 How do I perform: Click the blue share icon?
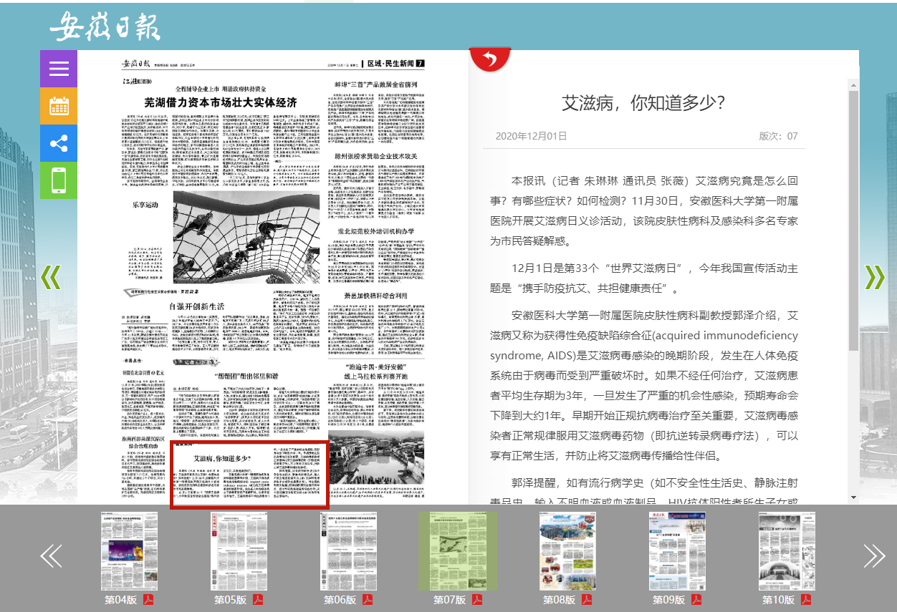[59, 143]
